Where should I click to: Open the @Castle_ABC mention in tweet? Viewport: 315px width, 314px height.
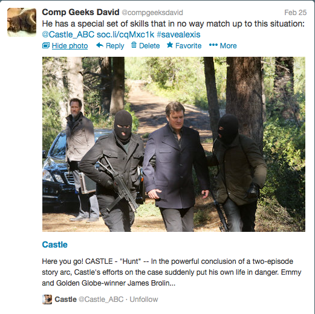(68, 34)
